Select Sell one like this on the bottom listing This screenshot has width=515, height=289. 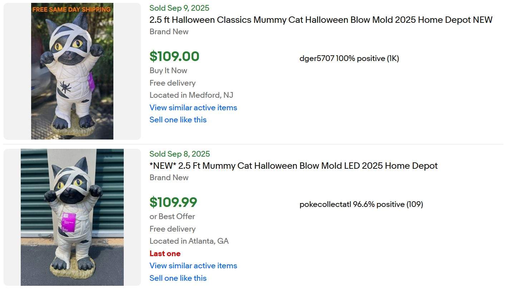[178, 278]
